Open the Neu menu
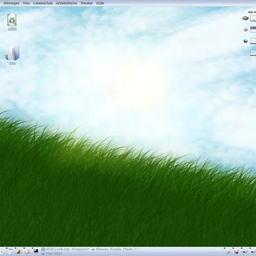 pyautogui.click(x=26, y=3)
